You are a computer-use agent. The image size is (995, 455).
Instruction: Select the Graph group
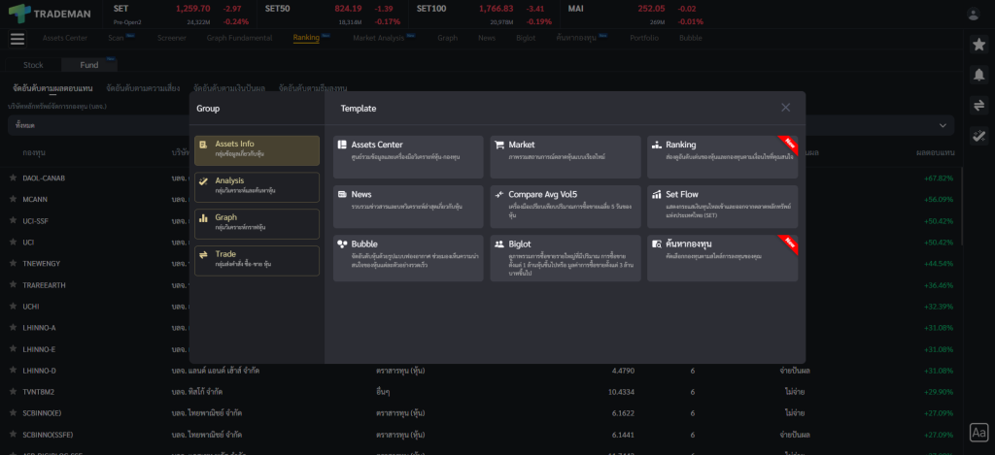click(257, 224)
